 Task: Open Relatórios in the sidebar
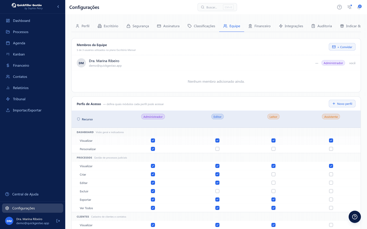pyautogui.click(x=33, y=88)
